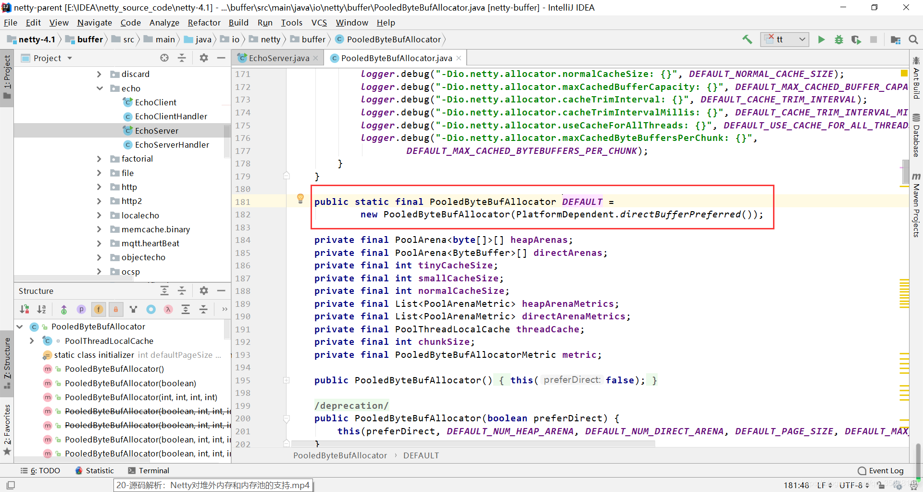Image resolution: width=923 pixels, height=492 pixels.
Task: Open Structure panel settings gear
Action: (204, 290)
